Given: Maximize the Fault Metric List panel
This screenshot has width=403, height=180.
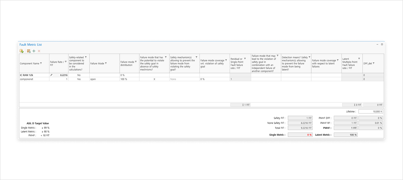Looking at the screenshot, I should point(382,44).
